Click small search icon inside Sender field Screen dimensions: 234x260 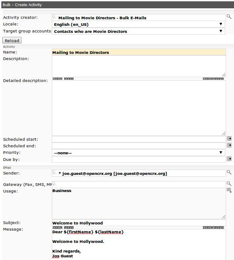click(x=54, y=172)
